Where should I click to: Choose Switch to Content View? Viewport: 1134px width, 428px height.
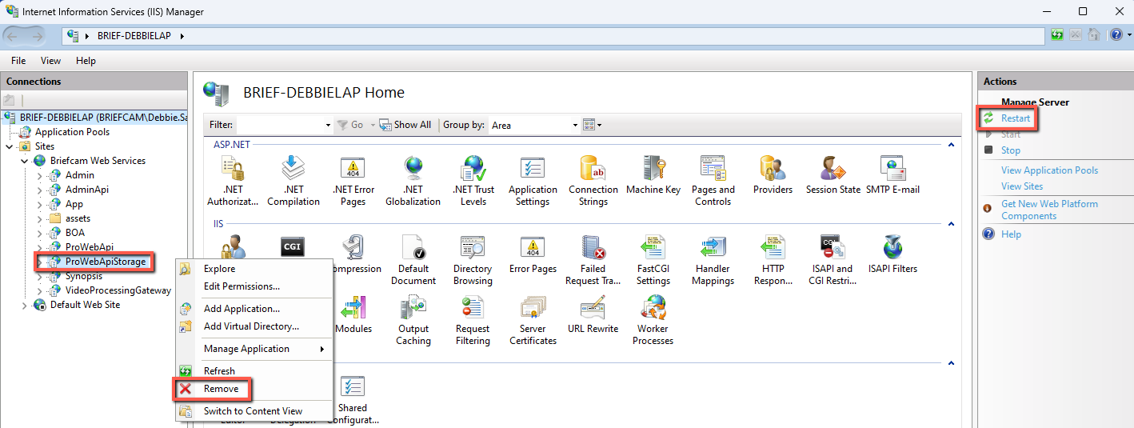254,411
